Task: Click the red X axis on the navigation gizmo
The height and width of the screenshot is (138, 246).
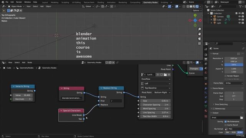Action: (200, 20)
